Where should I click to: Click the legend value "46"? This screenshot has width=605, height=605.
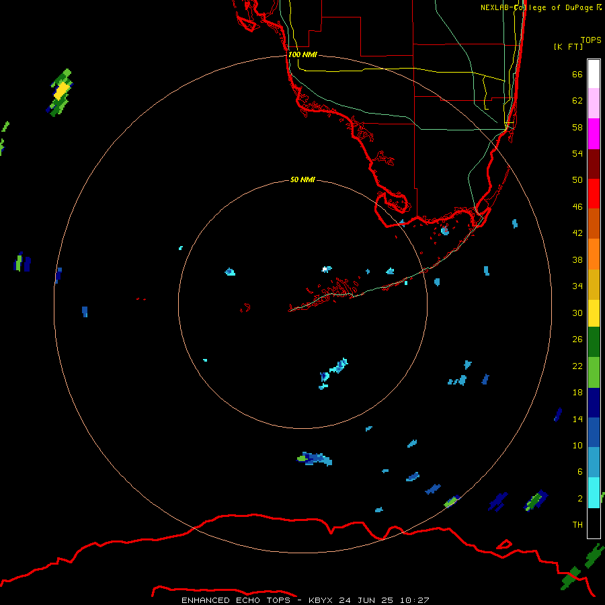coord(577,207)
